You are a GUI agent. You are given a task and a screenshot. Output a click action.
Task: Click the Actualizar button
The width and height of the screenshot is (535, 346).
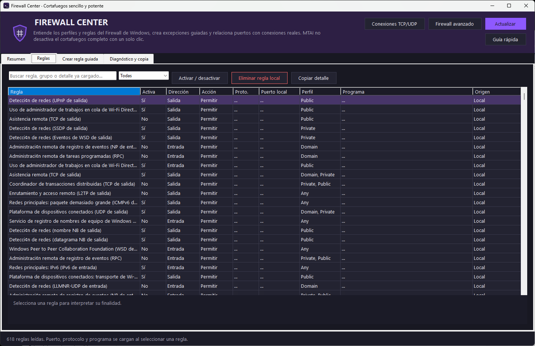click(505, 24)
